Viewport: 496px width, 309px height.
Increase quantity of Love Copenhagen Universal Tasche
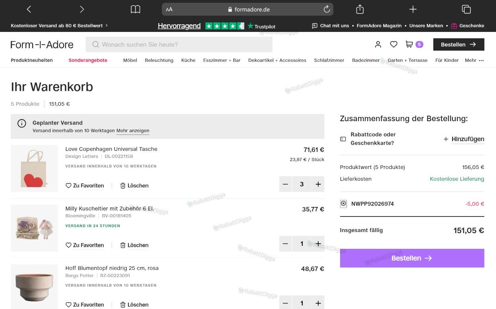click(318, 184)
